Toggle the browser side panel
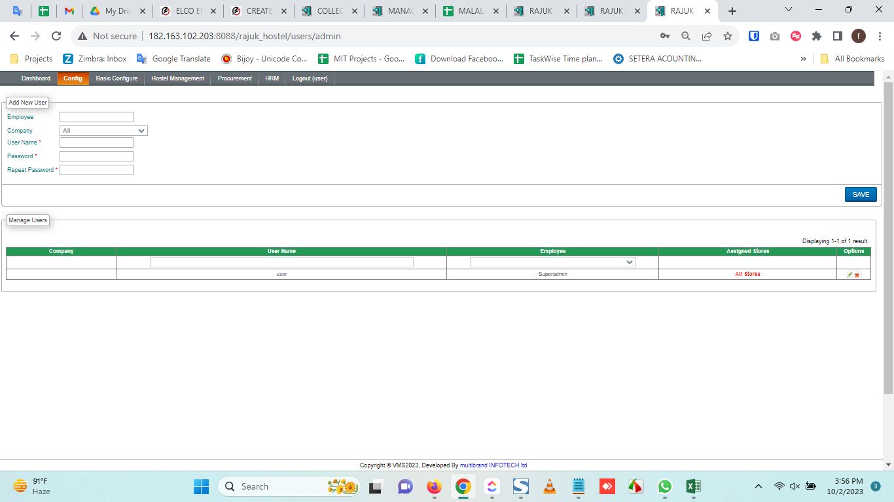 point(838,36)
